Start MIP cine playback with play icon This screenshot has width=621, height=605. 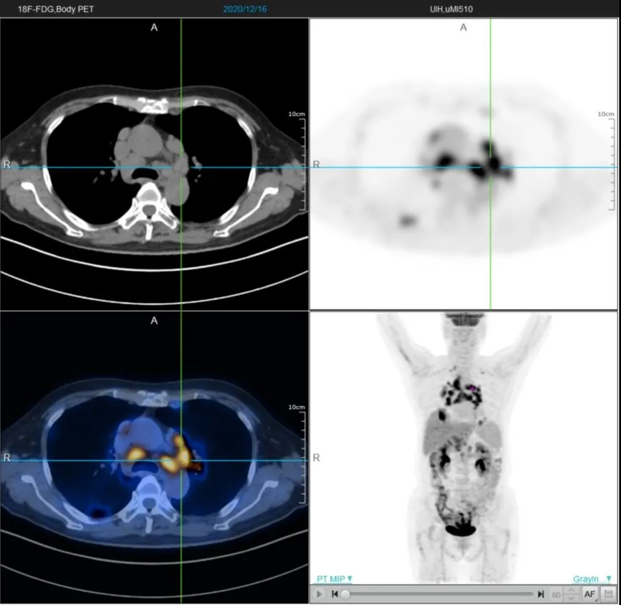[x=319, y=594]
